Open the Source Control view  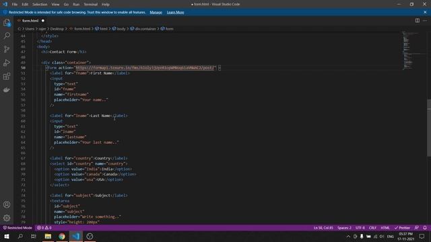[x=7, y=49]
